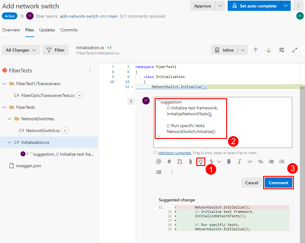The width and height of the screenshot is (305, 243).
Task: Attach a file using the paperclip icon
Action: 190,162
